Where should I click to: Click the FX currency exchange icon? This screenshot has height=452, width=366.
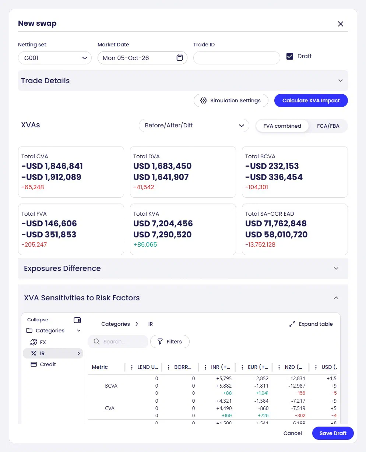point(34,342)
